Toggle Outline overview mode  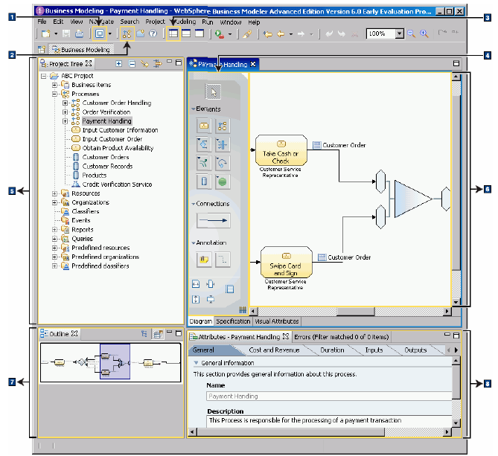click(158, 333)
